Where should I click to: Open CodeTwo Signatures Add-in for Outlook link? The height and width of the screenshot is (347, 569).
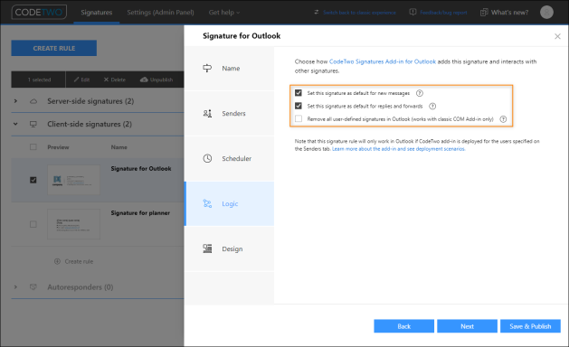click(x=383, y=61)
